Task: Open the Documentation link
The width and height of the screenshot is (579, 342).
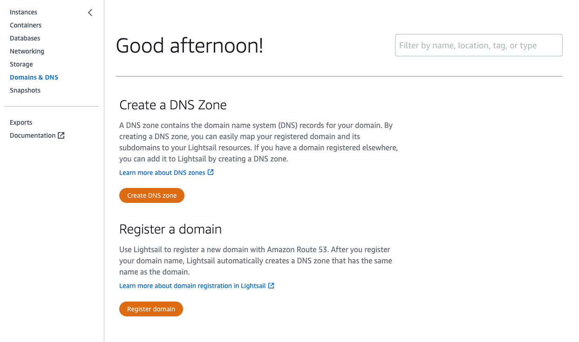Action: pyautogui.click(x=33, y=135)
